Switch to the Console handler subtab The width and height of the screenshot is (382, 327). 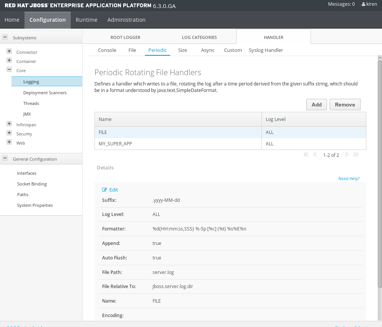(x=107, y=50)
